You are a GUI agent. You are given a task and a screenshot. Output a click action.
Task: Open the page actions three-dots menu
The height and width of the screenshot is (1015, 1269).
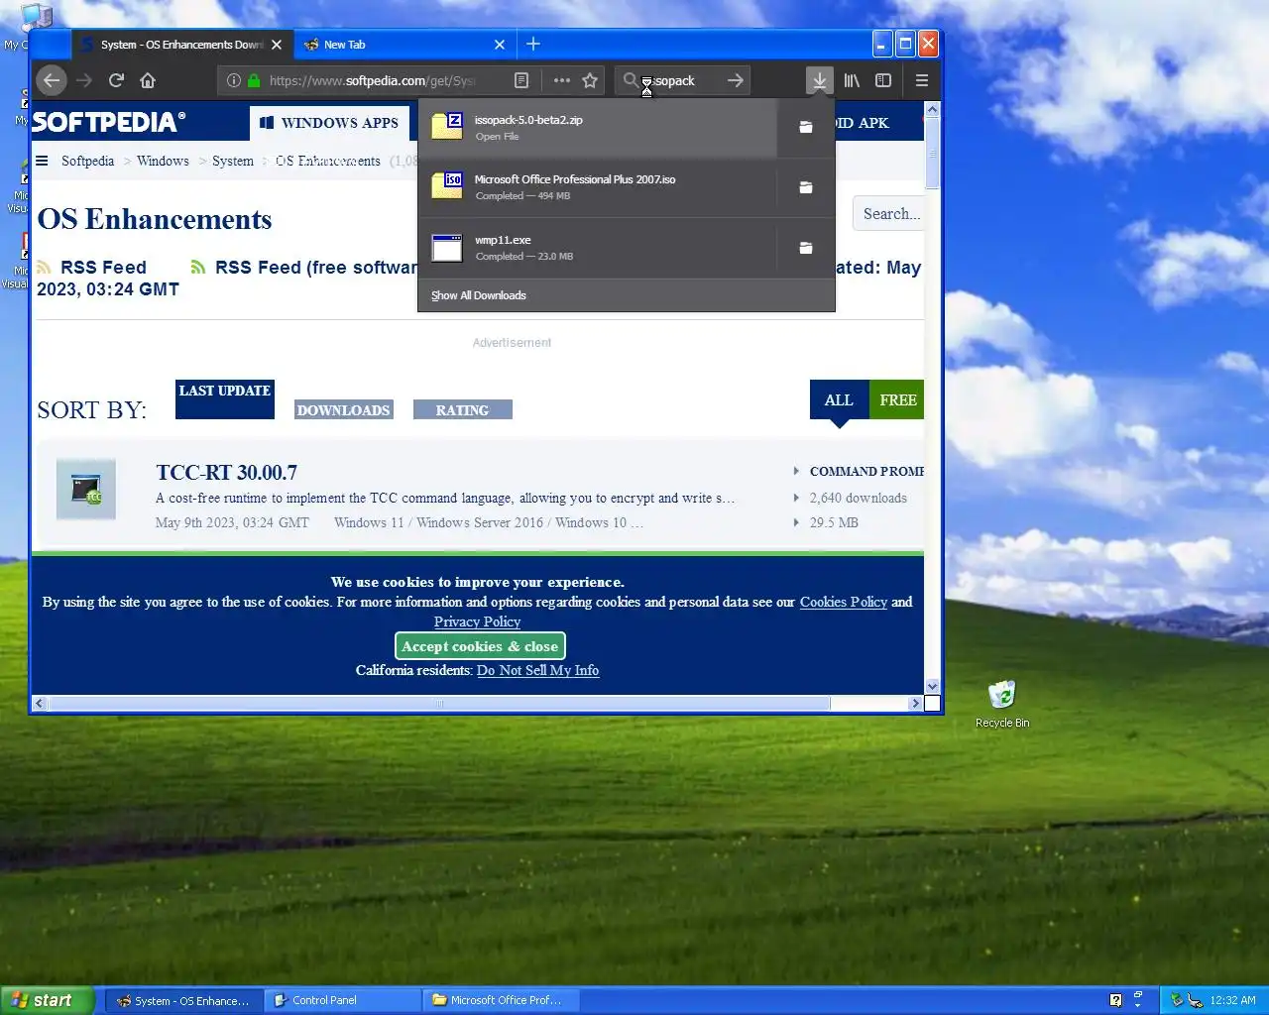coord(562,80)
